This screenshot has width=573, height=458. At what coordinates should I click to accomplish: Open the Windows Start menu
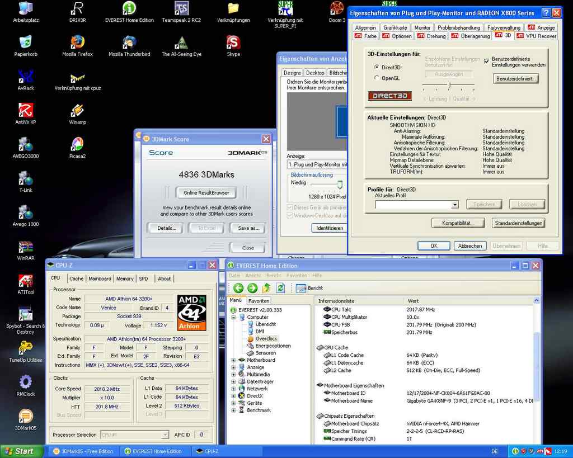[x=22, y=451]
